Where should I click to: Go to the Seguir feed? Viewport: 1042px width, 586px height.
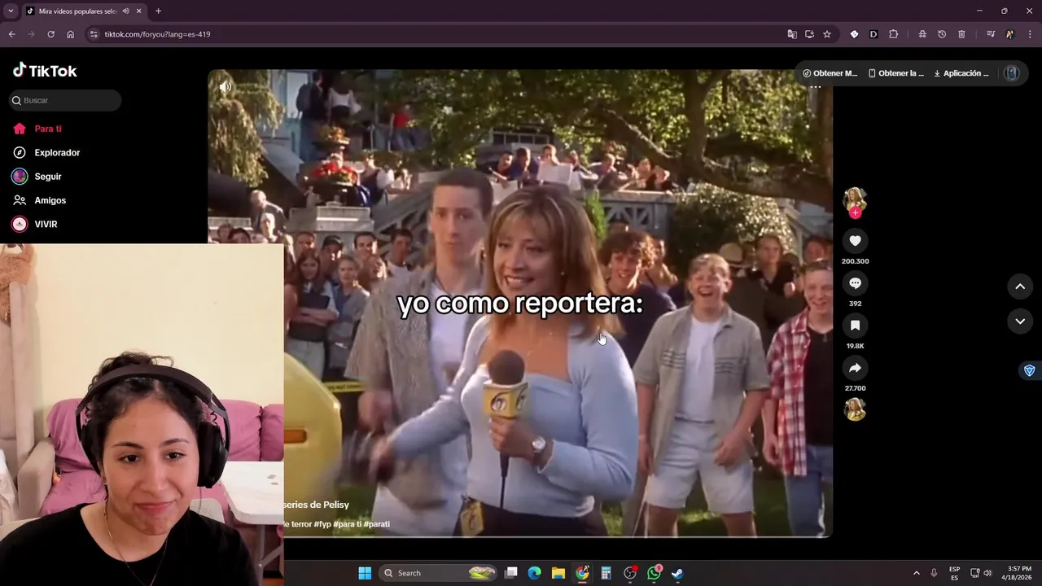pyautogui.click(x=37, y=177)
